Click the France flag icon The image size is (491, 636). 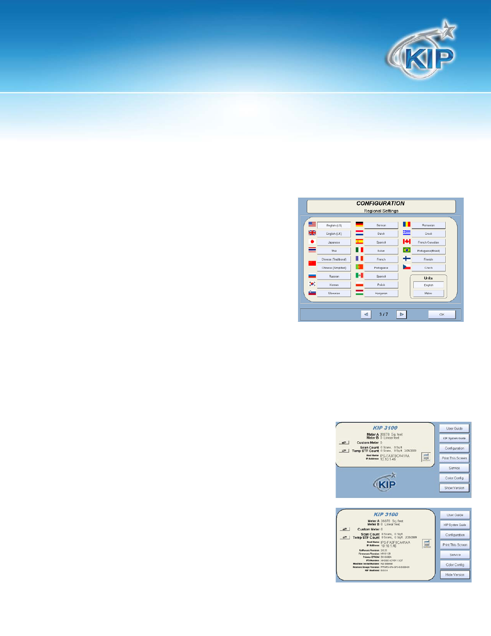tap(359, 259)
